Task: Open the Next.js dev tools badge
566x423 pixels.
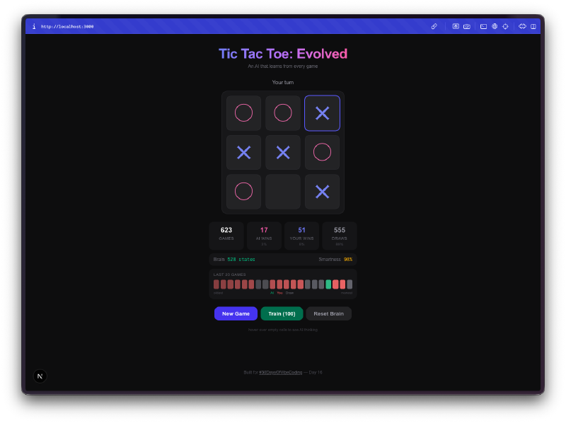Action: coord(40,376)
